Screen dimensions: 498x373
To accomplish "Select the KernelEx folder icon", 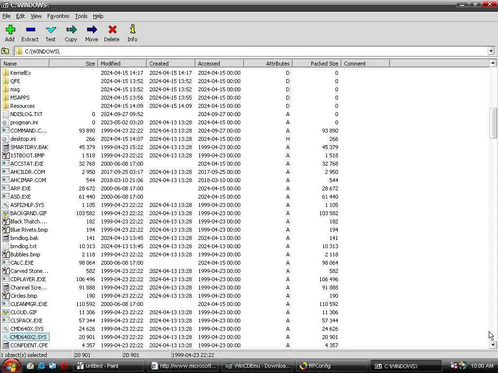I will tap(5, 73).
